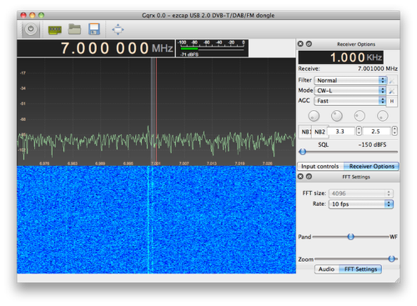Click the 1.000 KHz filter offset display
This screenshot has width=417, height=306.
click(x=340, y=57)
